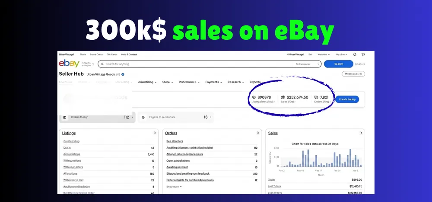Open the Orders to ship card
This screenshot has width=432, height=202.
[97, 117]
